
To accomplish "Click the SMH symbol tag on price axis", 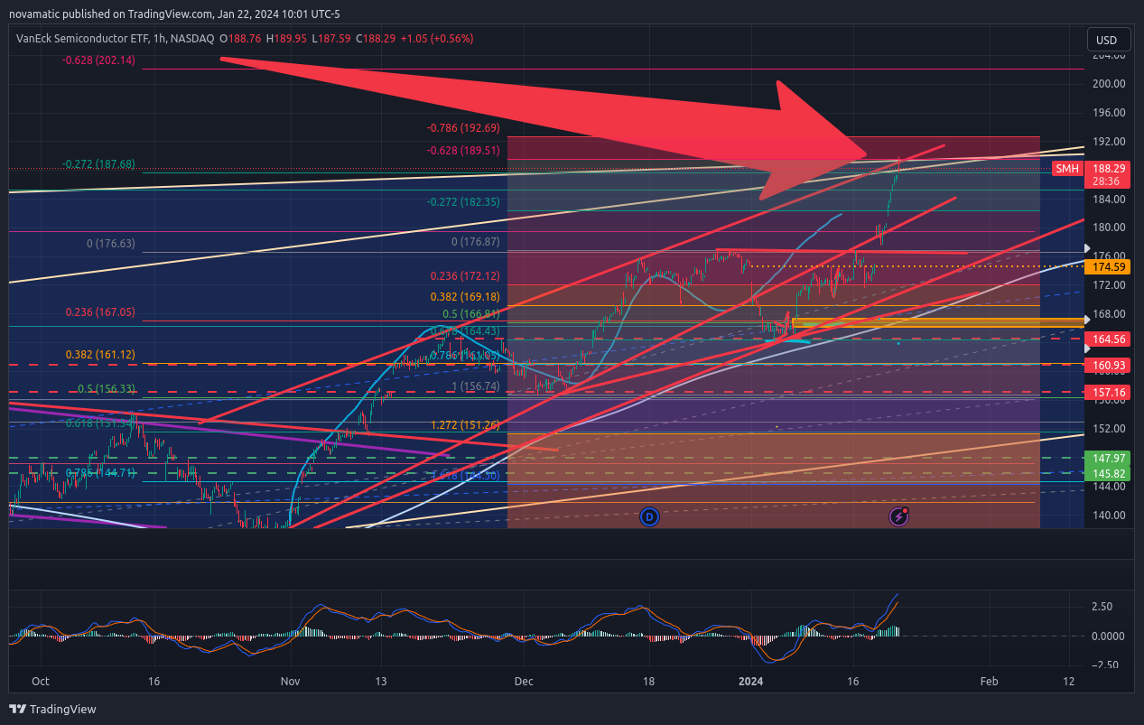I will [1067, 169].
